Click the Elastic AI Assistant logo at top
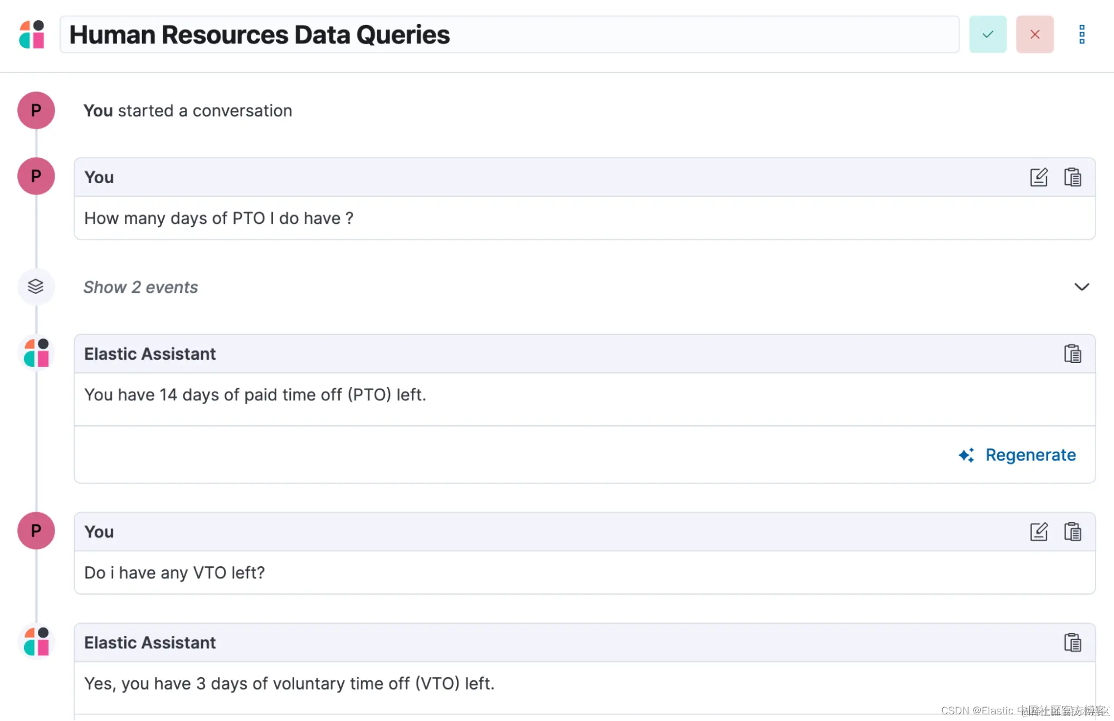Screen dimensions: 1114x721 [32, 35]
